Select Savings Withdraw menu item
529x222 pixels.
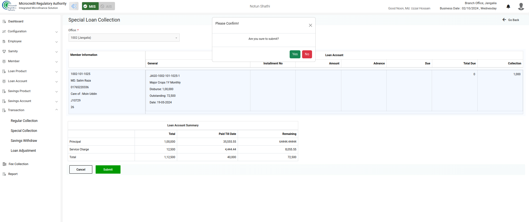(x=24, y=141)
